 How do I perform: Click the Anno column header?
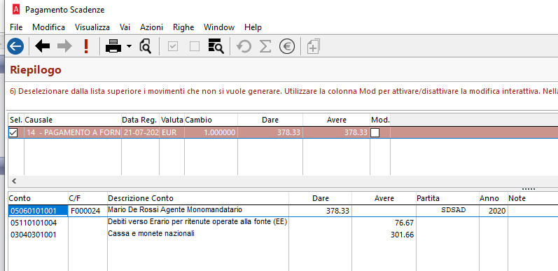click(493, 198)
